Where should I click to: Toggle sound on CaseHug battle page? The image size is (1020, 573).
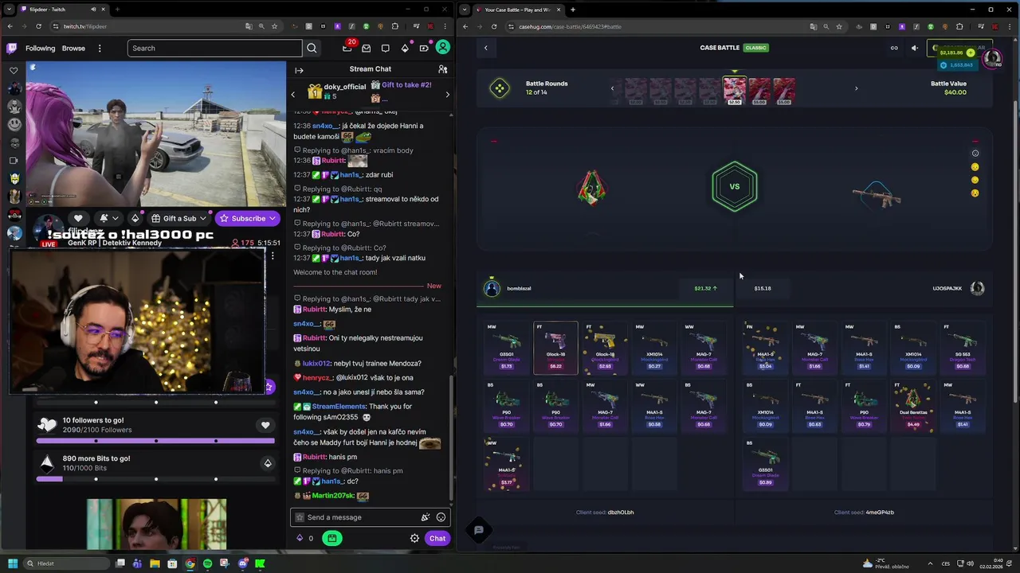pos(915,48)
